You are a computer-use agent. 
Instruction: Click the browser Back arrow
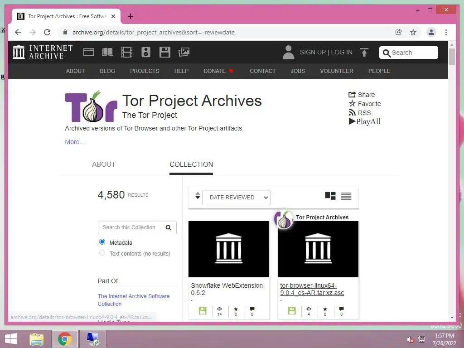18,32
